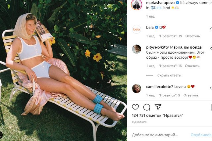This screenshot has width=212, height=141.
Task: Like the camillecolette7 comment's heart
Action: tap(211, 88)
